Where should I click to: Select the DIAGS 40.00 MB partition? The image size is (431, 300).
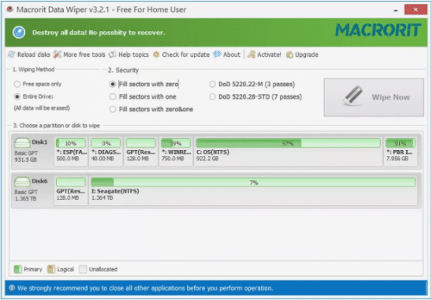click(x=106, y=152)
